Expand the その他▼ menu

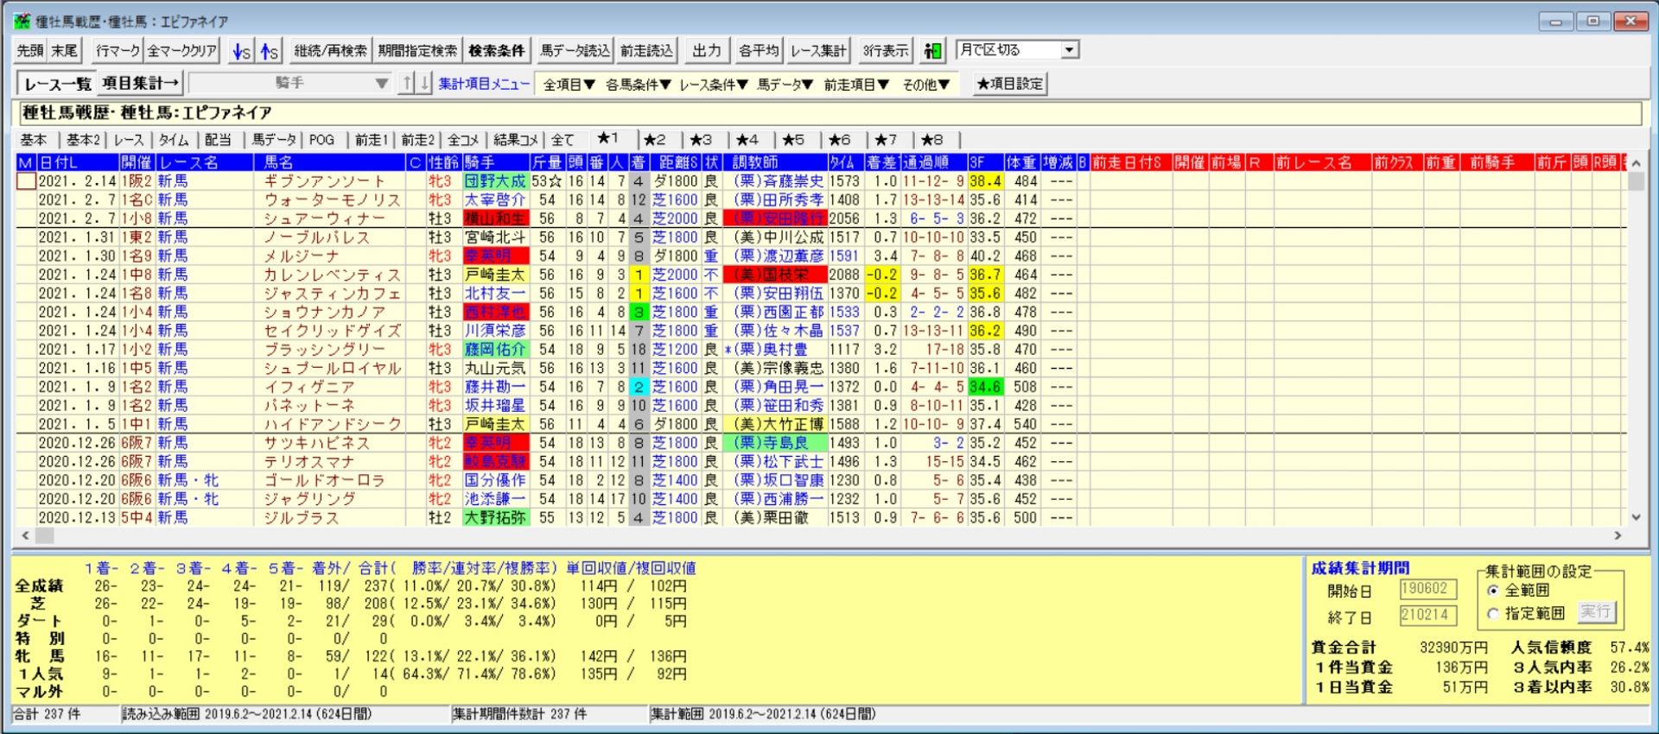[925, 84]
